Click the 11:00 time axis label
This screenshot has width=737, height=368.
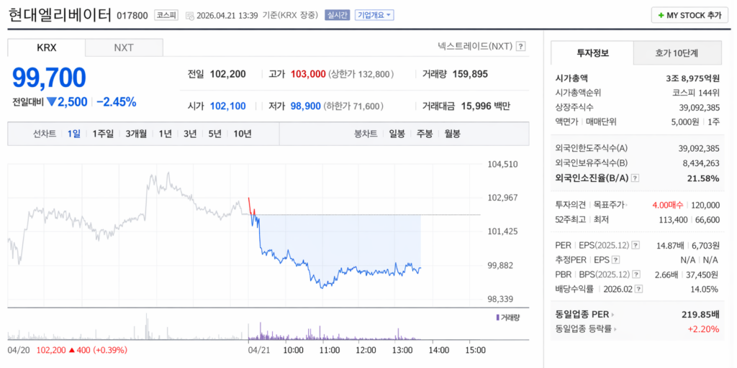pyautogui.click(x=330, y=350)
